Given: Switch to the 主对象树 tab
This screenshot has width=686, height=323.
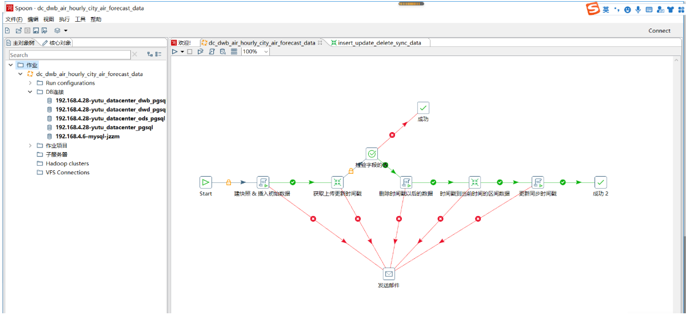Looking at the screenshot, I should [x=21, y=43].
